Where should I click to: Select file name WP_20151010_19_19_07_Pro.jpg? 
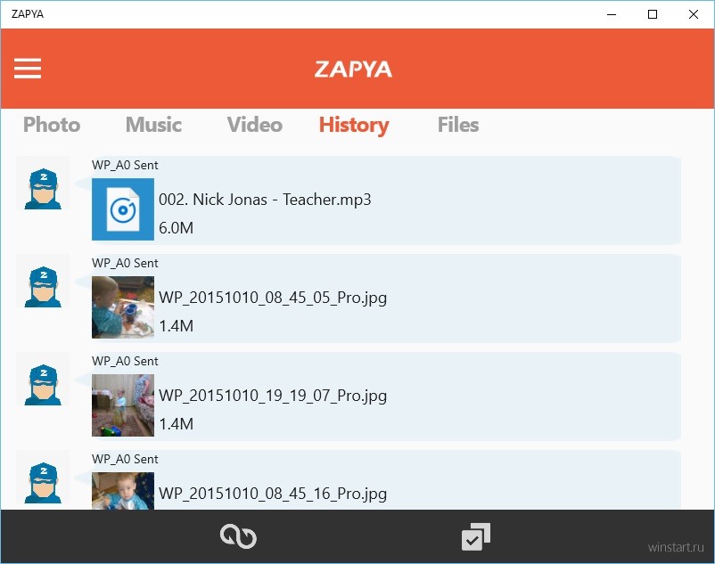click(x=273, y=396)
